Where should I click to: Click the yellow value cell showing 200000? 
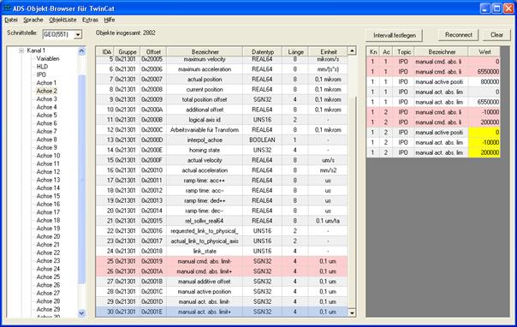point(484,152)
